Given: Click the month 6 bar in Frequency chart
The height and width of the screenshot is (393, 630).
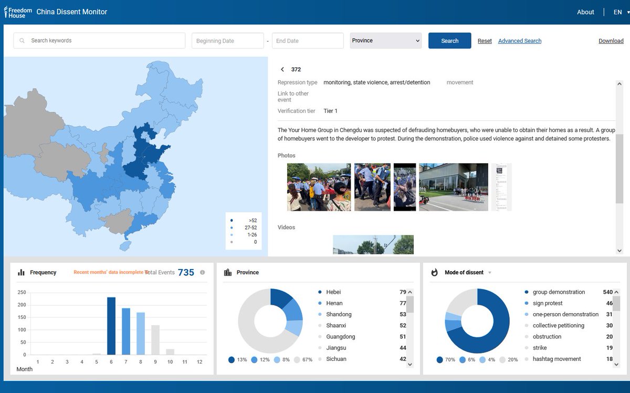Looking at the screenshot, I should (111, 326).
